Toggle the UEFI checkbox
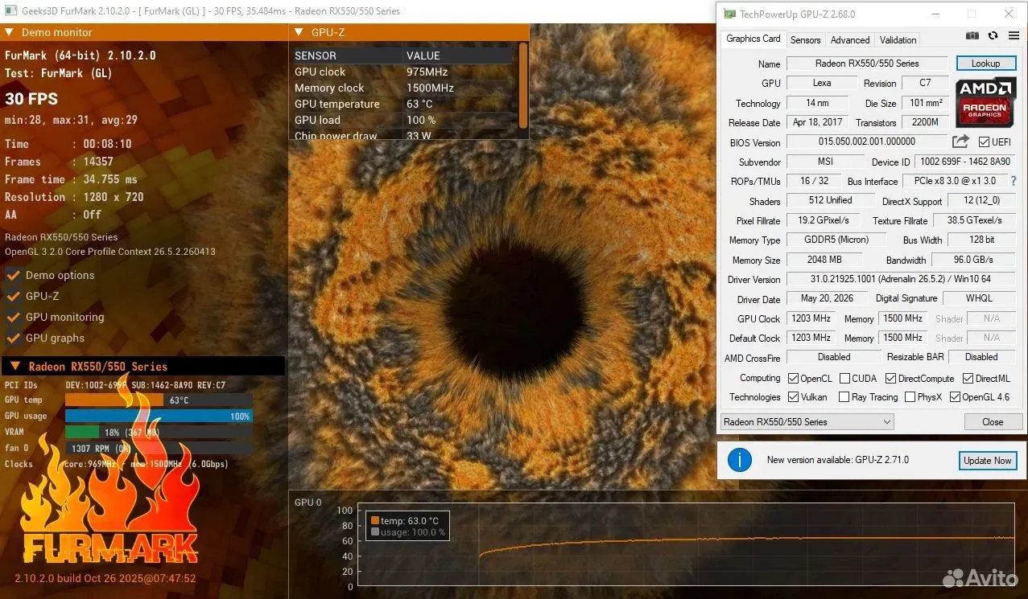The height and width of the screenshot is (599, 1028). pos(984,142)
